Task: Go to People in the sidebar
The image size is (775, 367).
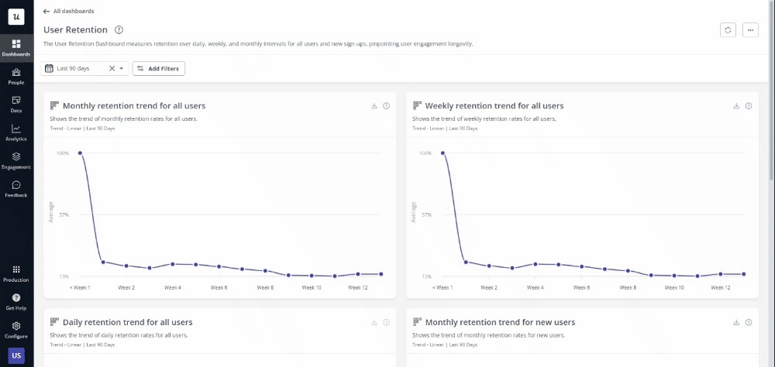Action: pyautogui.click(x=16, y=76)
